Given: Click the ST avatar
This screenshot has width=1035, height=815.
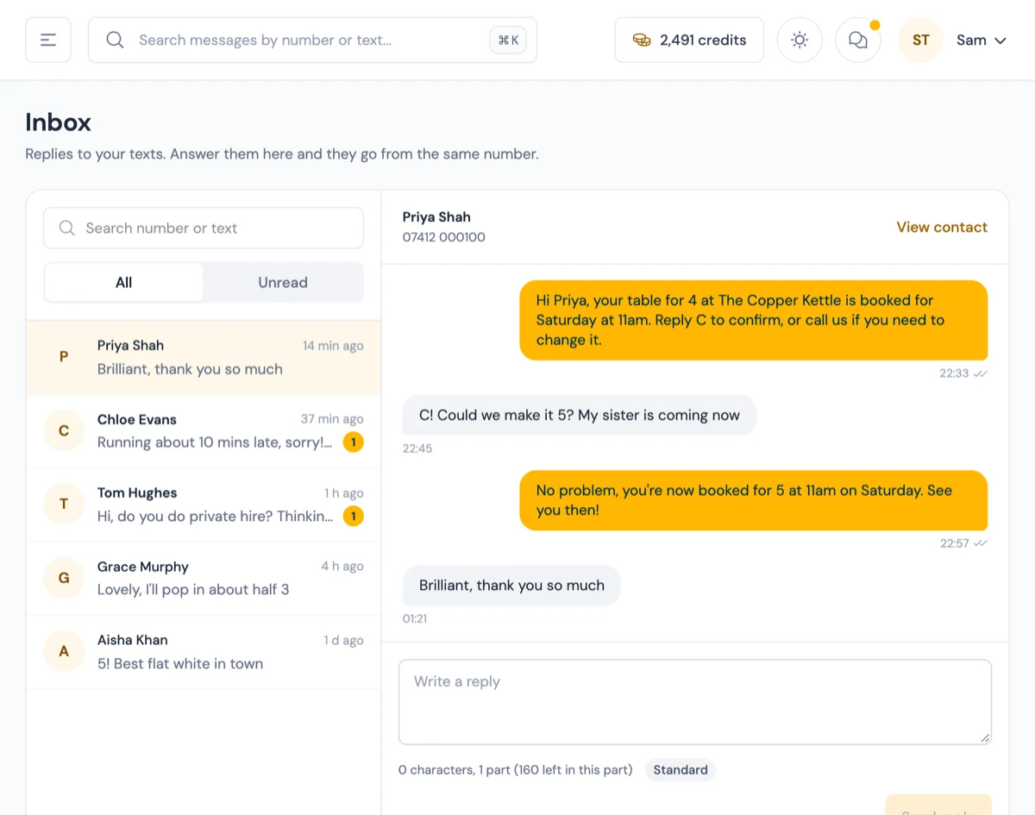Looking at the screenshot, I should coord(921,40).
